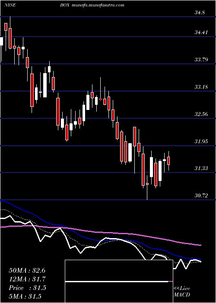216x303 pixels.
Task: Click the <<Live MACD label
Action: point(182,291)
